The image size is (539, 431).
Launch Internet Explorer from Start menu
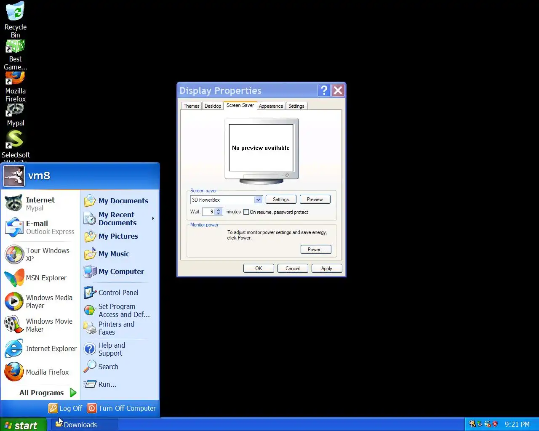[x=40, y=349]
